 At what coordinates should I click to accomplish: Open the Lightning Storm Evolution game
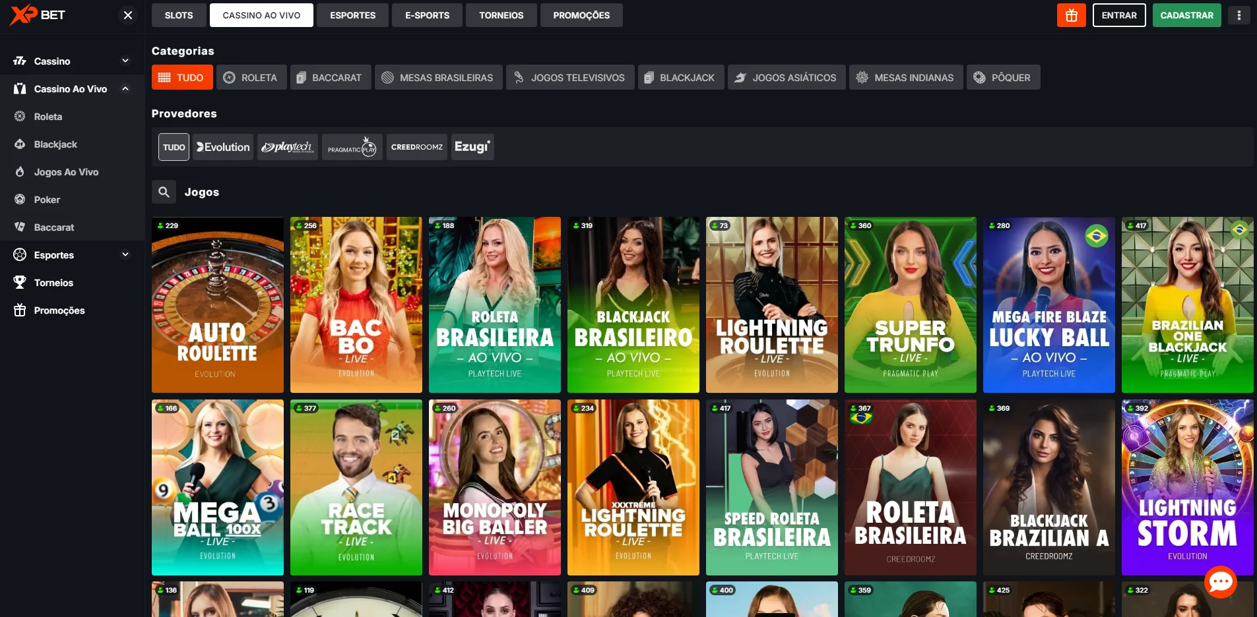tap(1188, 487)
